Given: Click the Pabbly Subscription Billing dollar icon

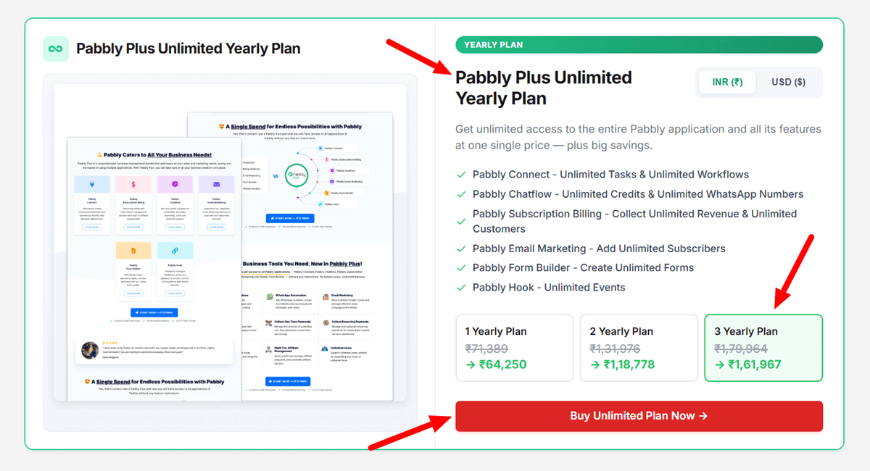Looking at the screenshot, I should pos(133,184).
